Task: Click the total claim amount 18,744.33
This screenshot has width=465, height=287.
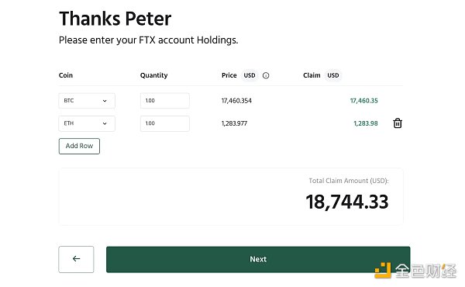Action: click(347, 202)
